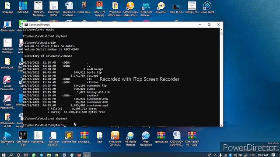Screen dimensions: 280x157
Task: Open Microsoft Word from the taskbar
Action: tap(64, 155)
